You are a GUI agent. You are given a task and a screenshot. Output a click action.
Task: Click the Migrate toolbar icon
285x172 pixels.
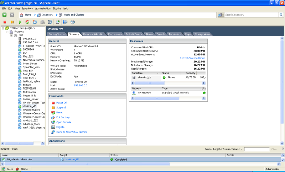65,22
